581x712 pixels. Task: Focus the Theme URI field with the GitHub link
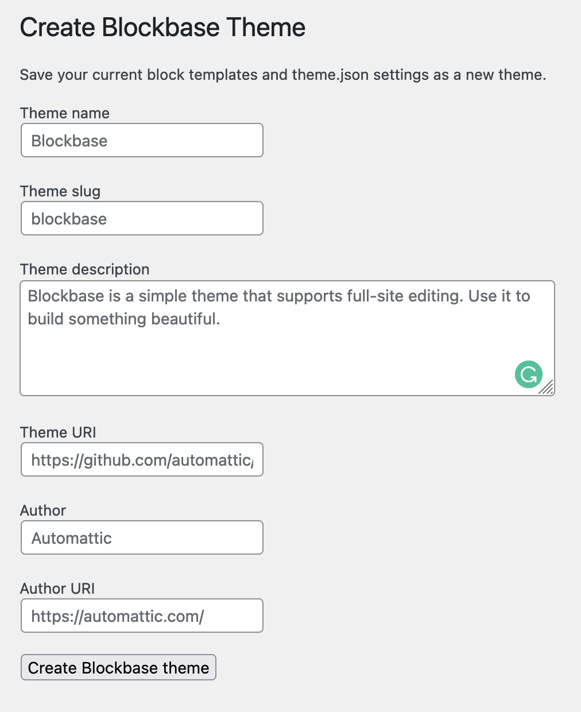click(141, 459)
